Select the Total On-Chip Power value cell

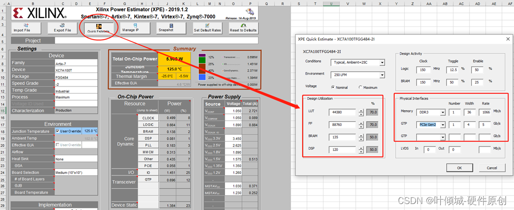coord(174,59)
